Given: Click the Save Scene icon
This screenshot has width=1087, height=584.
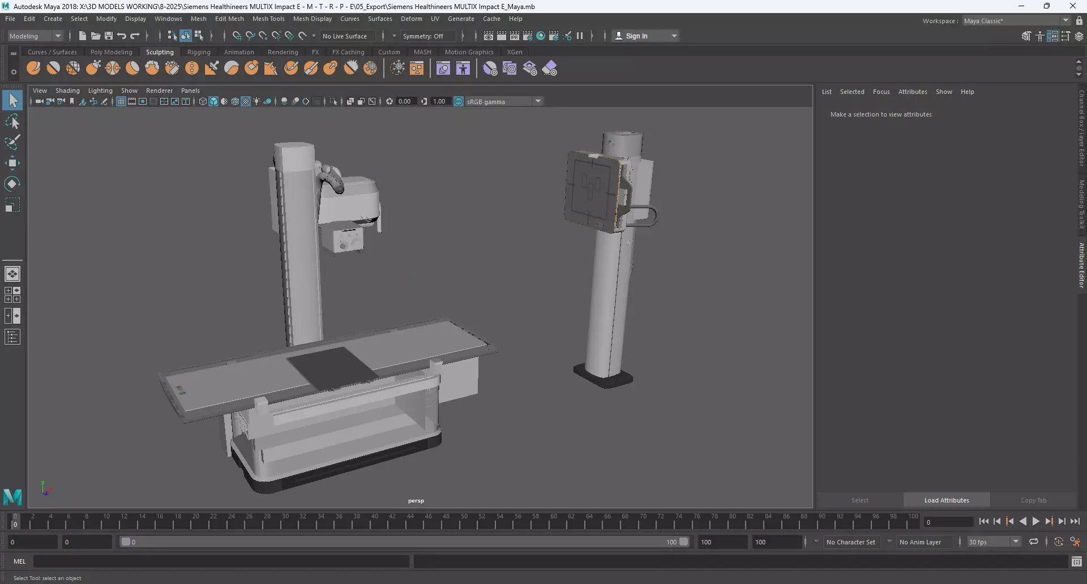Looking at the screenshot, I should [109, 36].
